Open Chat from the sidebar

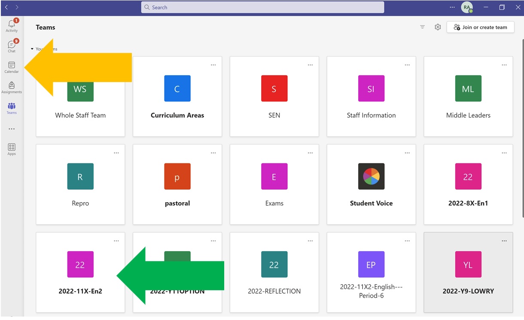pyautogui.click(x=12, y=46)
